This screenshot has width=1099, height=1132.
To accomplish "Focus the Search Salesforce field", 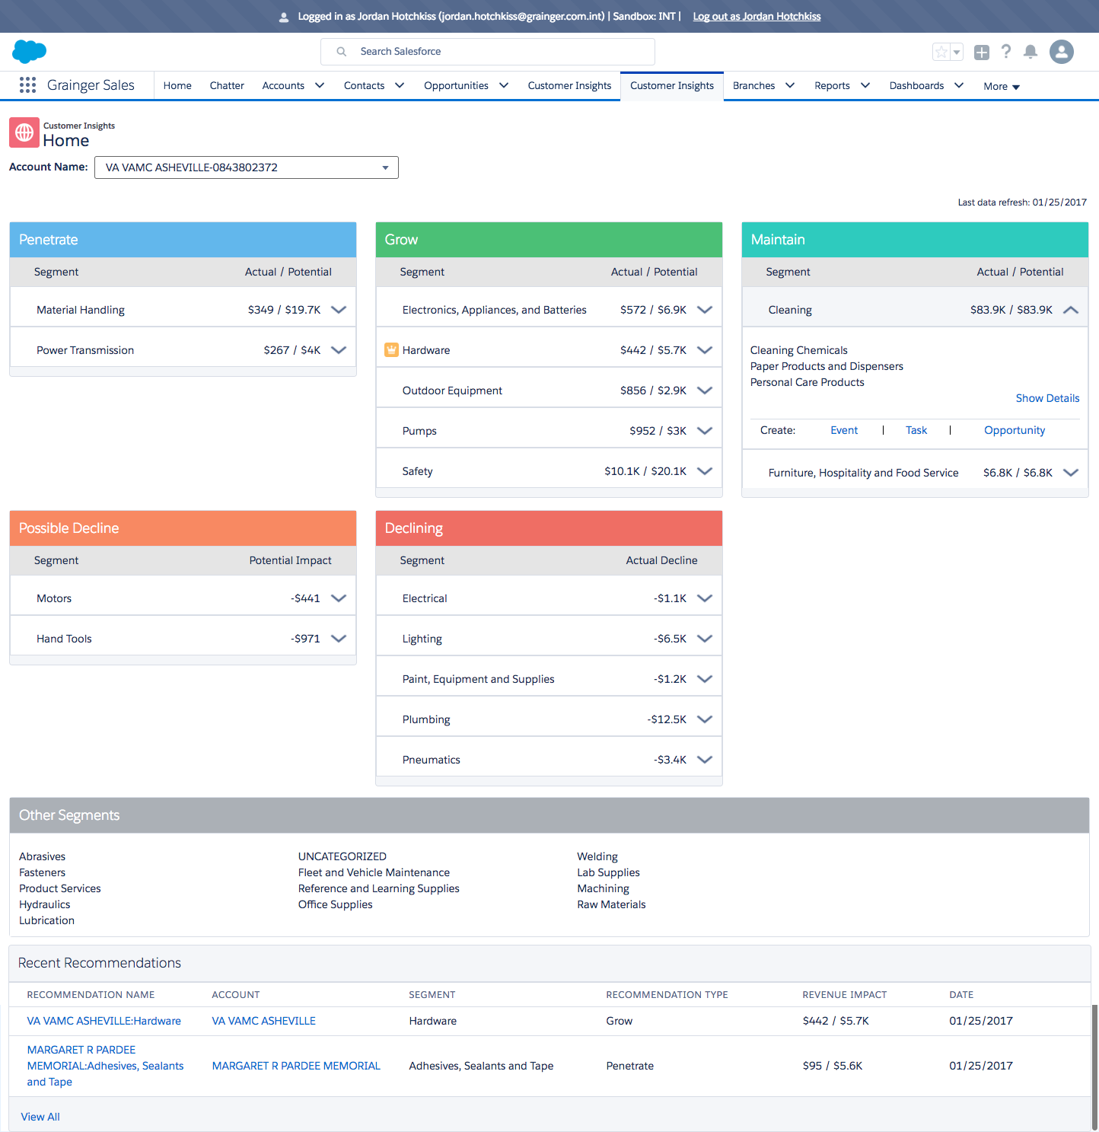I will [488, 52].
